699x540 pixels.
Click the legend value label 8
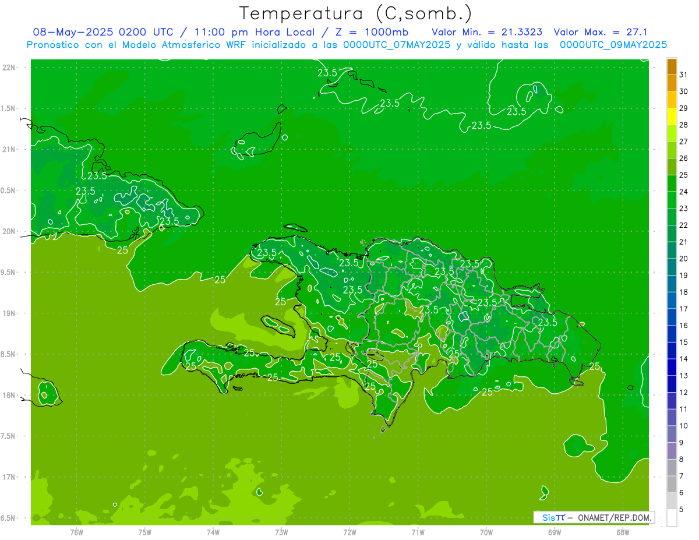[682, 459]
